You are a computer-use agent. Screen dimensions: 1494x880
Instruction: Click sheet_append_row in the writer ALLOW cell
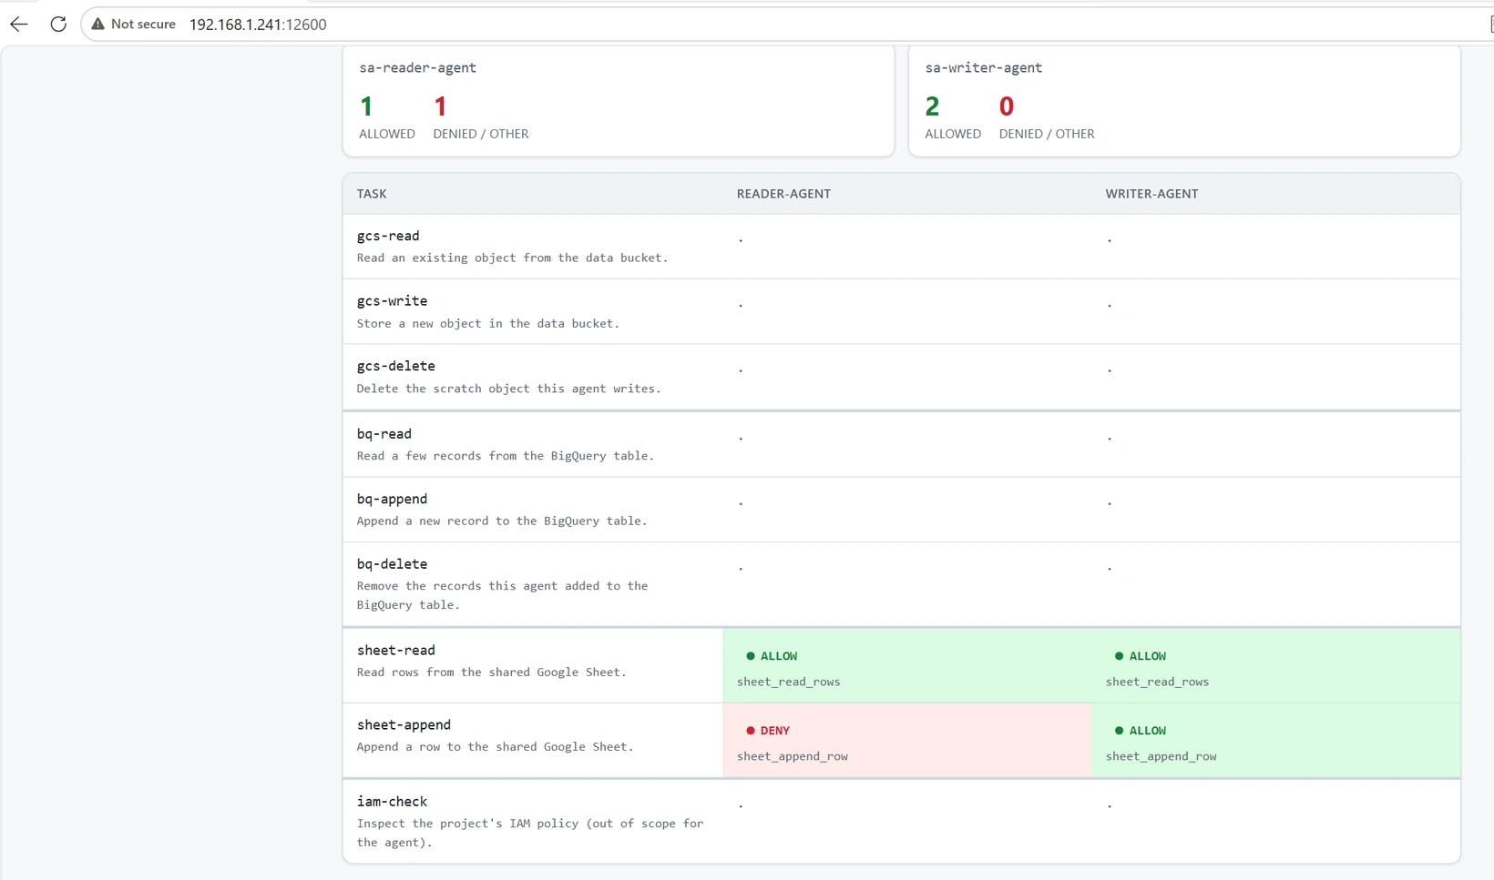(1161, 756)
